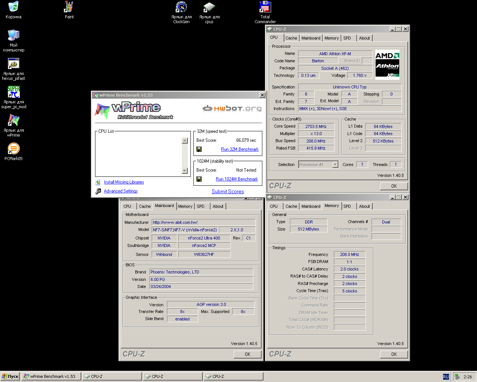Minimize the top CPU-Z window
The height and width of the screenshot is (382, 477).
[392, 29]
